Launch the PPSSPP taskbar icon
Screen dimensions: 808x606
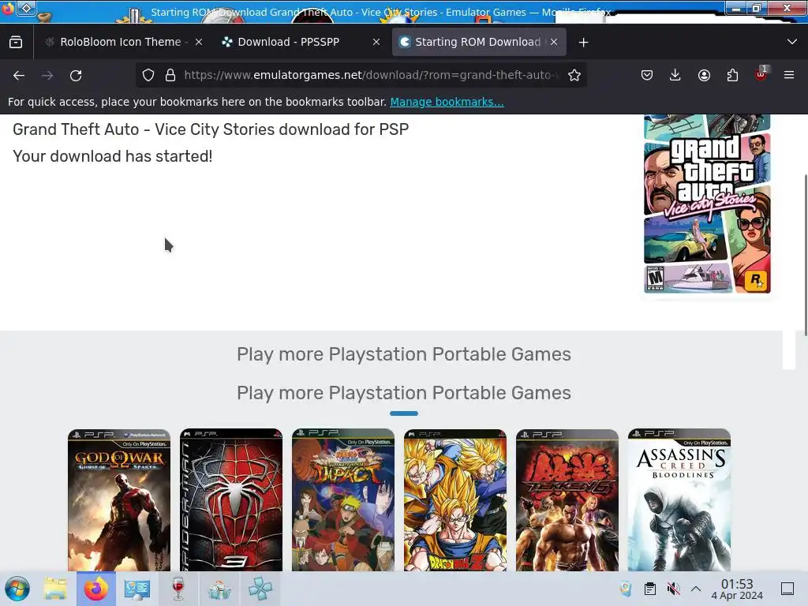(260, 589)
